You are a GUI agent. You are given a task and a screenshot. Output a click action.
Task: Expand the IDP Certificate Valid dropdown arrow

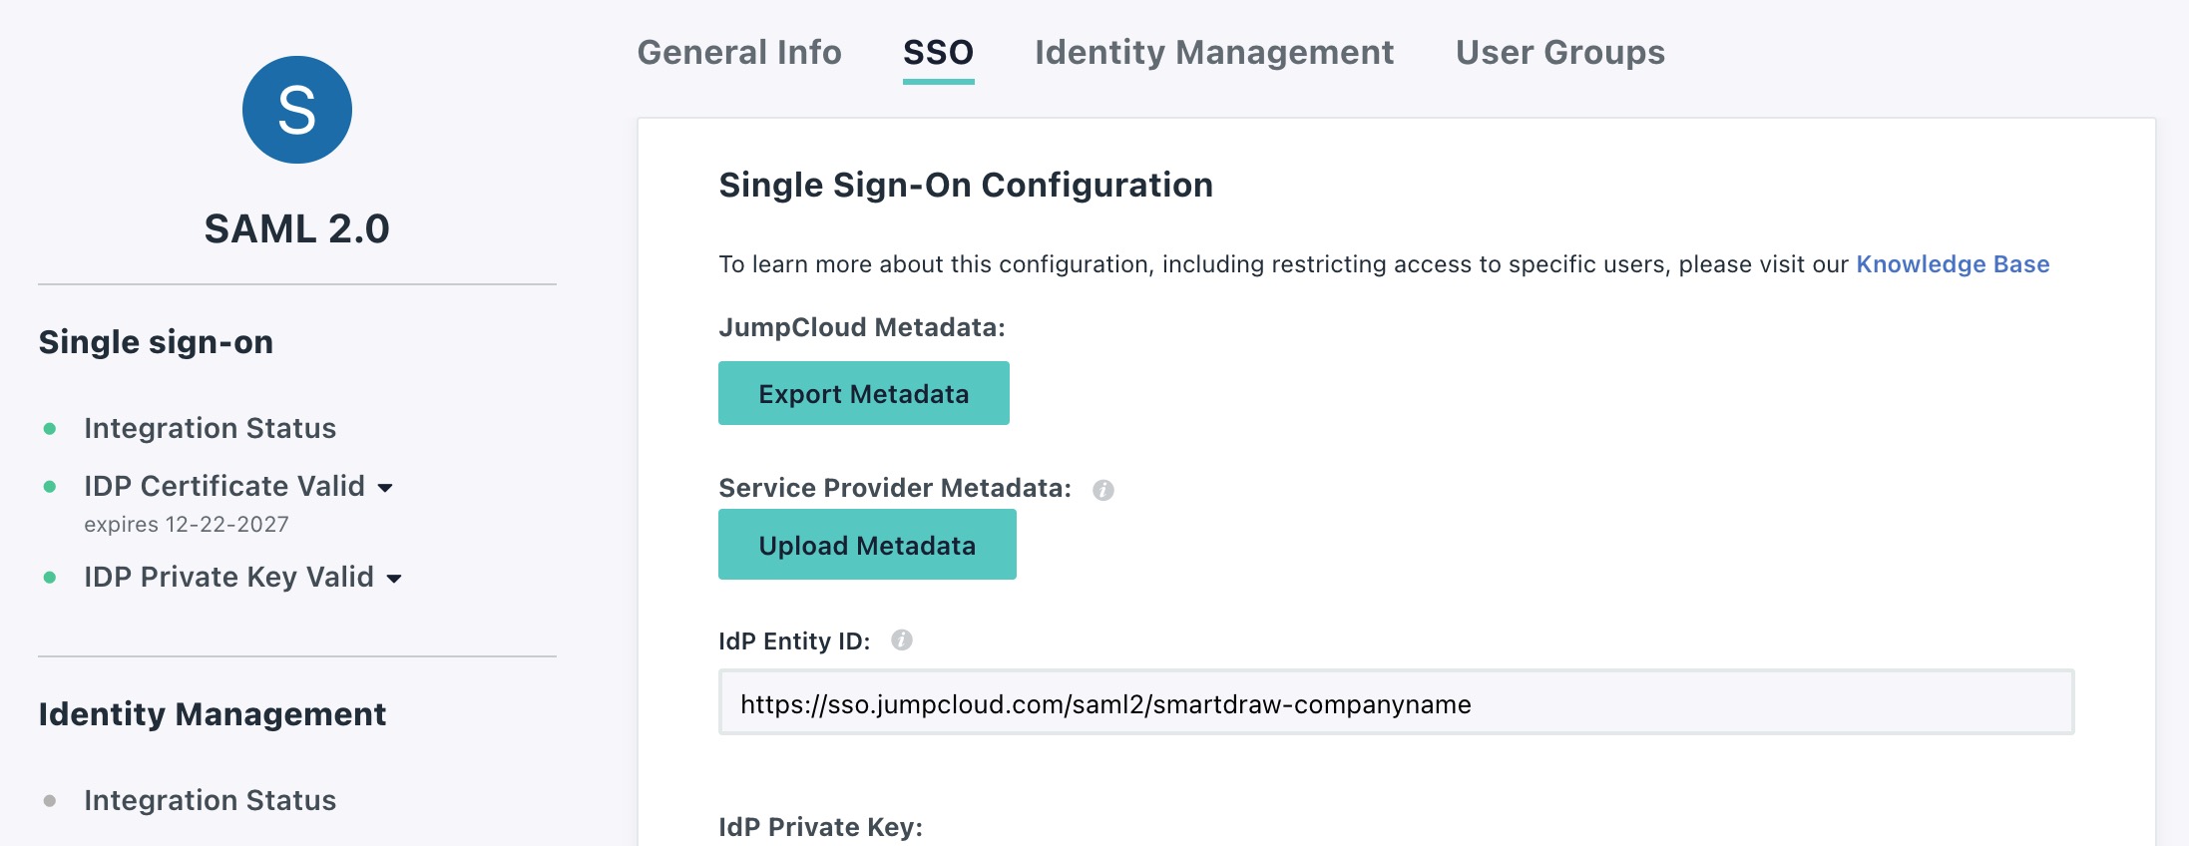(386, 488)
